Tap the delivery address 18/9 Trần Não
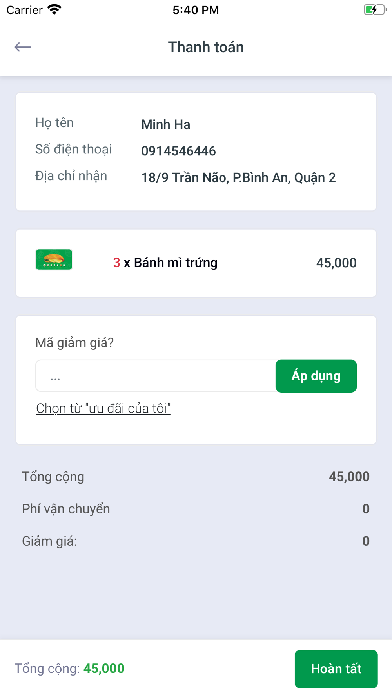The image size is (392, 698). click(x=238, y=178)
